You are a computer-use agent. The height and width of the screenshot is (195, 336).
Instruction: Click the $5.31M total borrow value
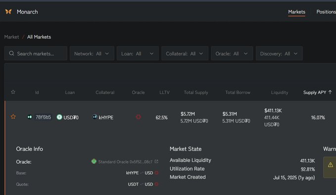coord(230,114)
